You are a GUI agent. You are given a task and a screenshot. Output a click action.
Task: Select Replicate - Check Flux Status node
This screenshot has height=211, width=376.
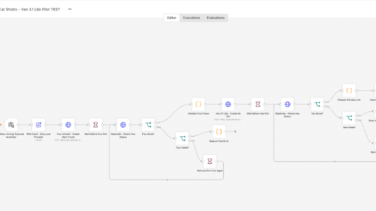coord(123,124)
